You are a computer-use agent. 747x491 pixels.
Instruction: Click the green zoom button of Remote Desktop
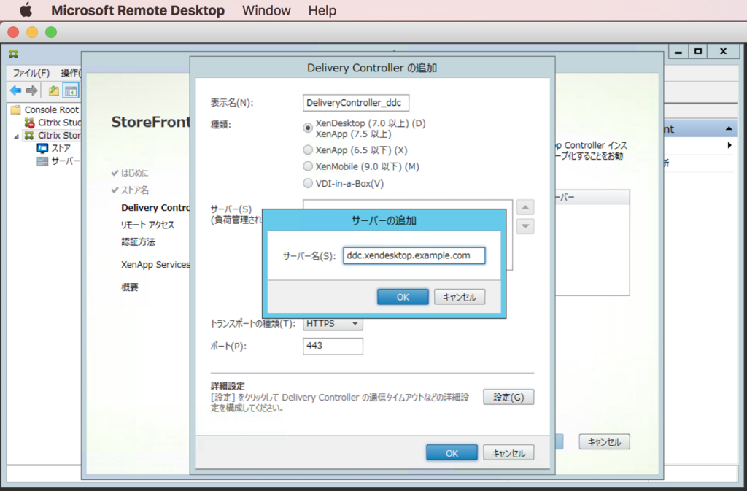[x=51, y=32]
